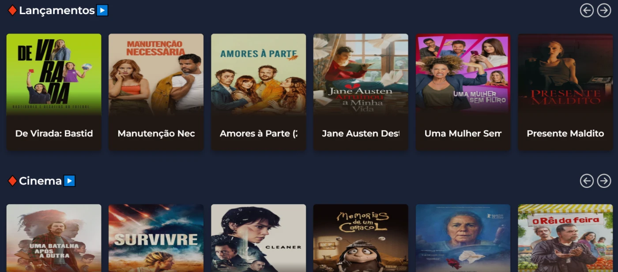Image resolution: width=618 pixels, height=272 pixels.
Task: Click the left arrow in Cinema row
Action: click(587, 181)
